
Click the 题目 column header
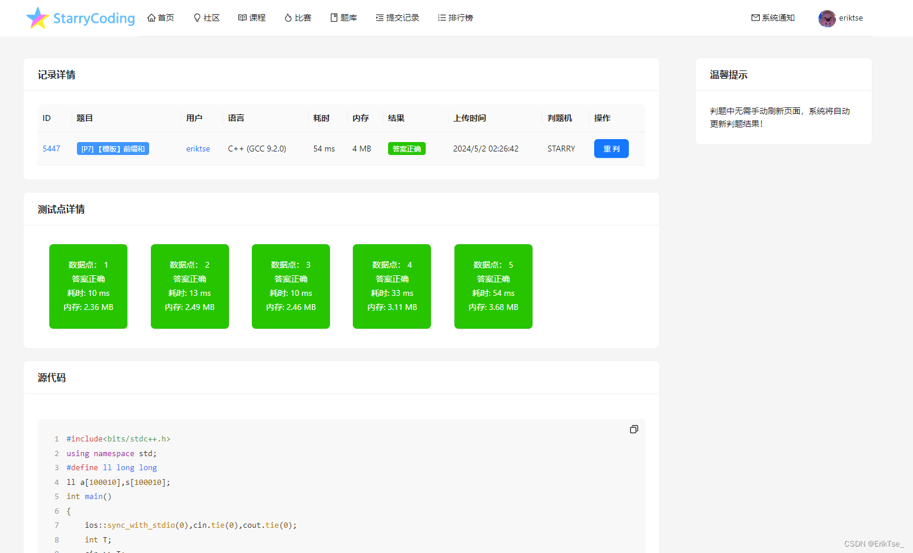tap(85, 118)
